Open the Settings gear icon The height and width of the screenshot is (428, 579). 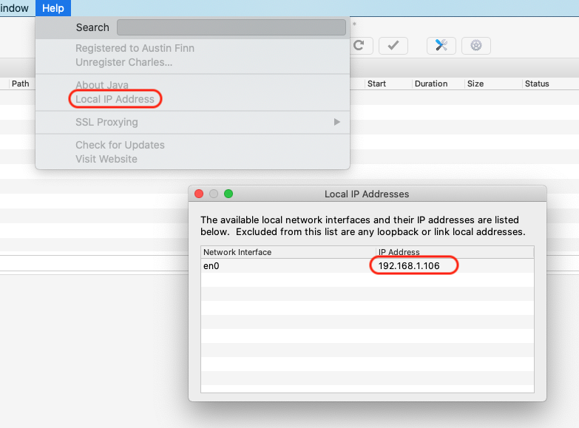pyautogui.click(x=476, y=46)
